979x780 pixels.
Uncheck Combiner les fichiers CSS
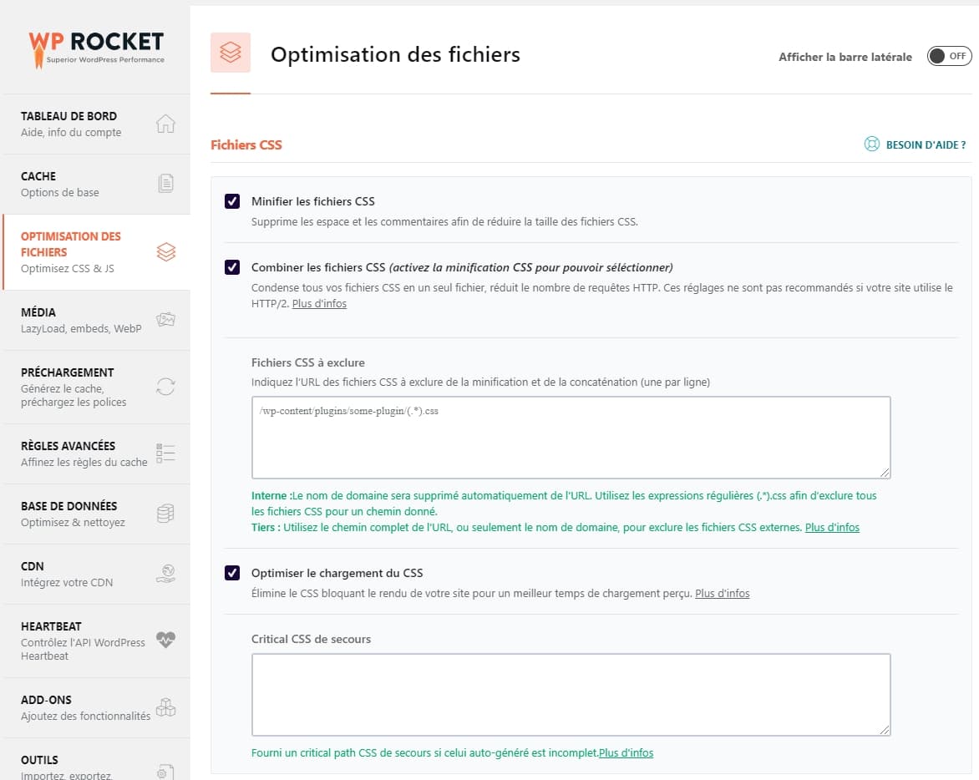232,267
